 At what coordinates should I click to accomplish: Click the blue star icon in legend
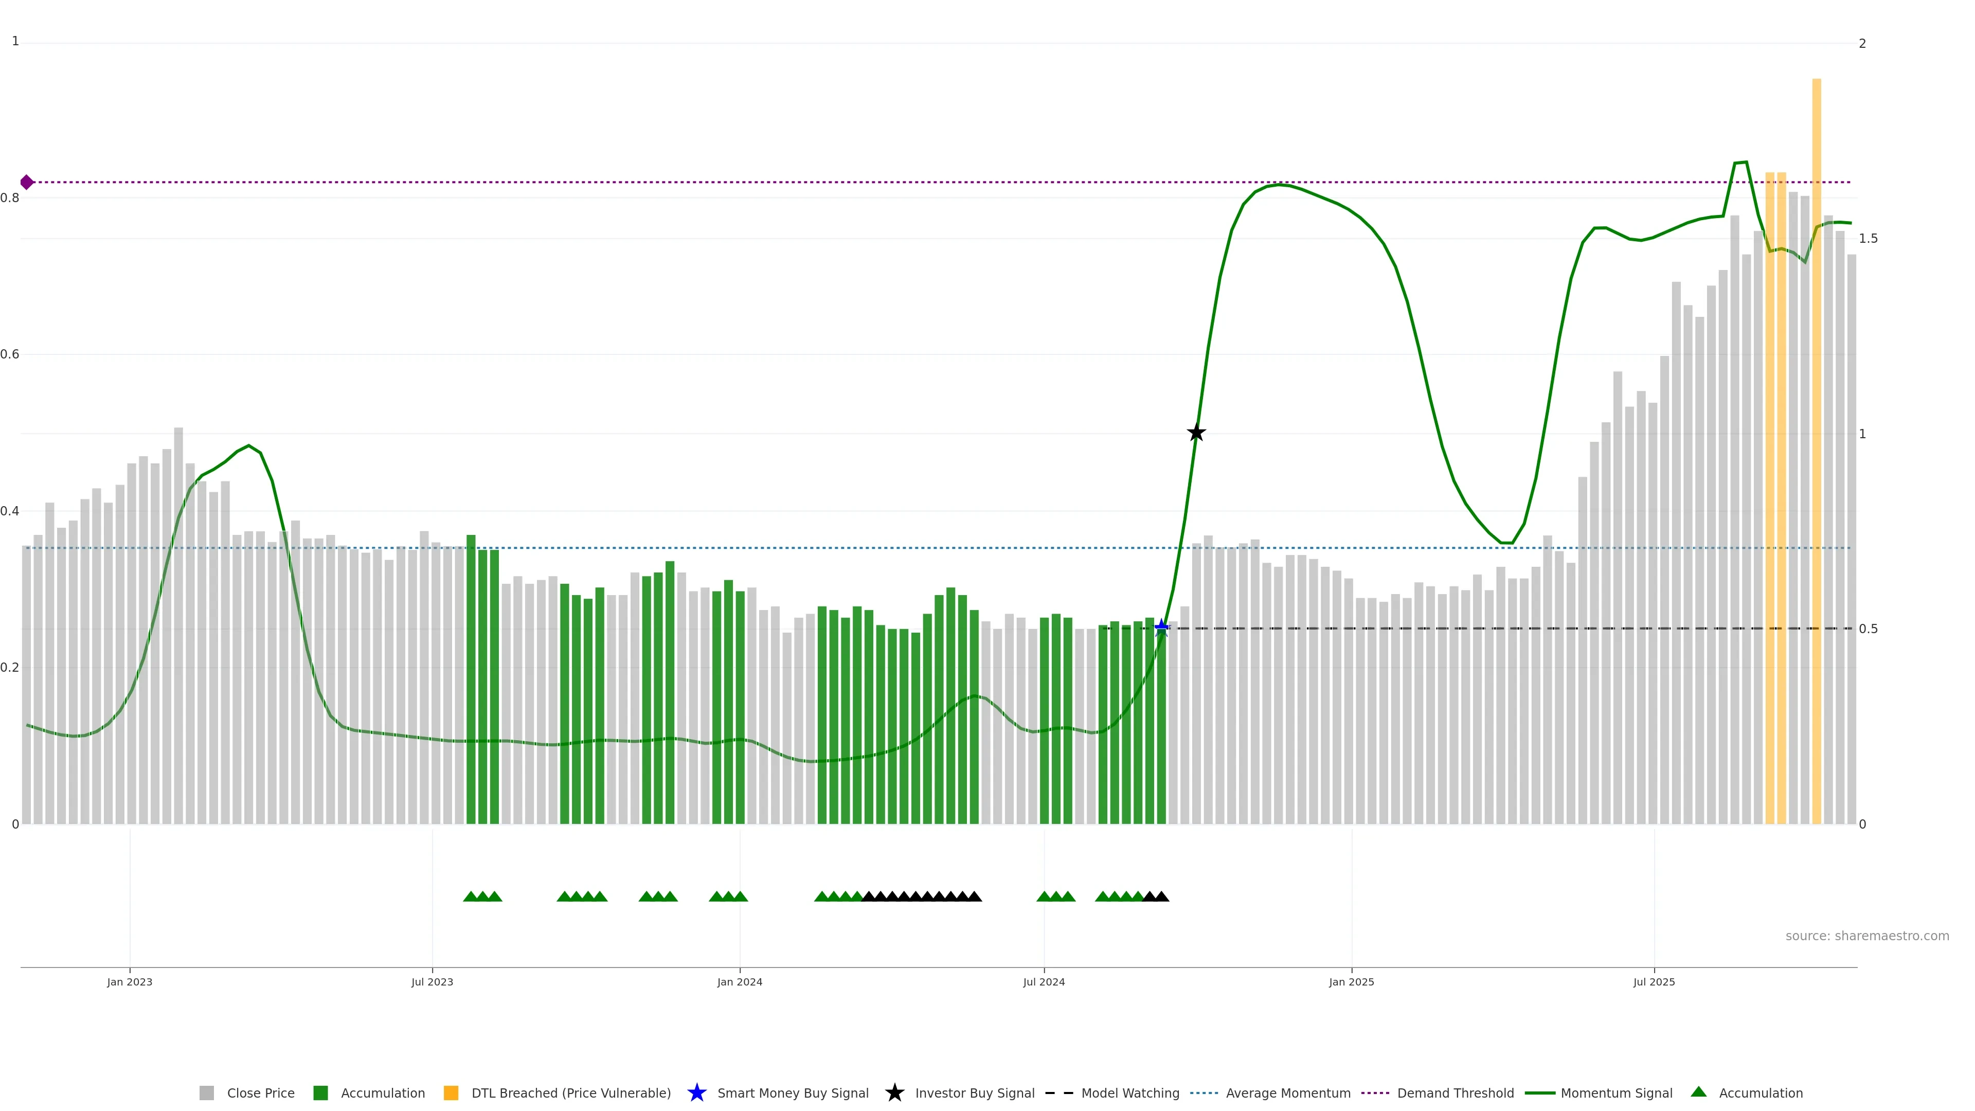[696, 1092]
